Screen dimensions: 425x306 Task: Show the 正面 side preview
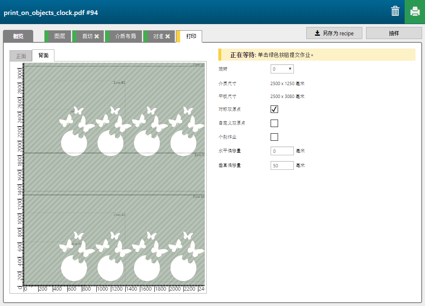[21, 56]
